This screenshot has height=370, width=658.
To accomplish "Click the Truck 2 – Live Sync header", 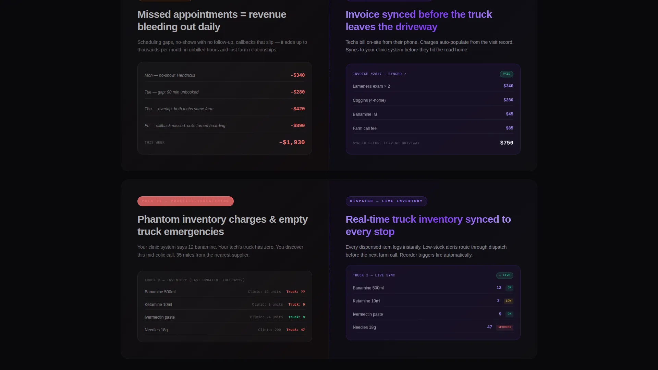I will click(374, 275).
